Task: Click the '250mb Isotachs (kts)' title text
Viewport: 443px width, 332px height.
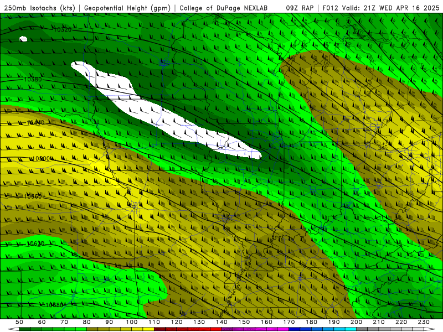Action: pyautogui.click(x=39, y=8)
